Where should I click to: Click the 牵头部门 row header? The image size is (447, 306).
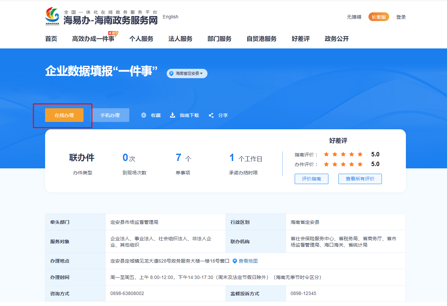[60, 222]
